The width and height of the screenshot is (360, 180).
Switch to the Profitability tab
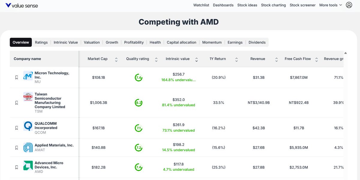[134, 42]
